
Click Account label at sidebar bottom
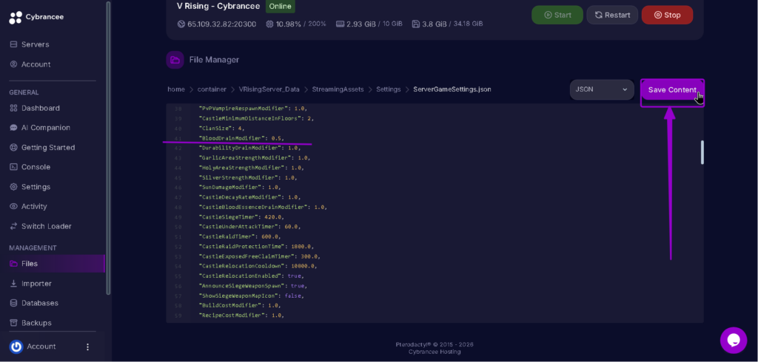41,346
